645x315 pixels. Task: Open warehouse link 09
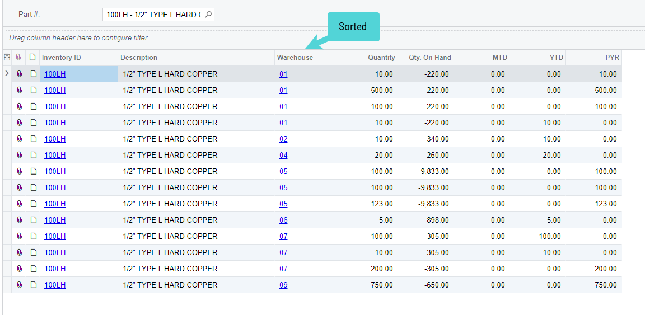(283, 285)
